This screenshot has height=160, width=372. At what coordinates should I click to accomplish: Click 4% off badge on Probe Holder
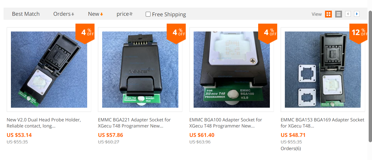click(x=85, y=33)
